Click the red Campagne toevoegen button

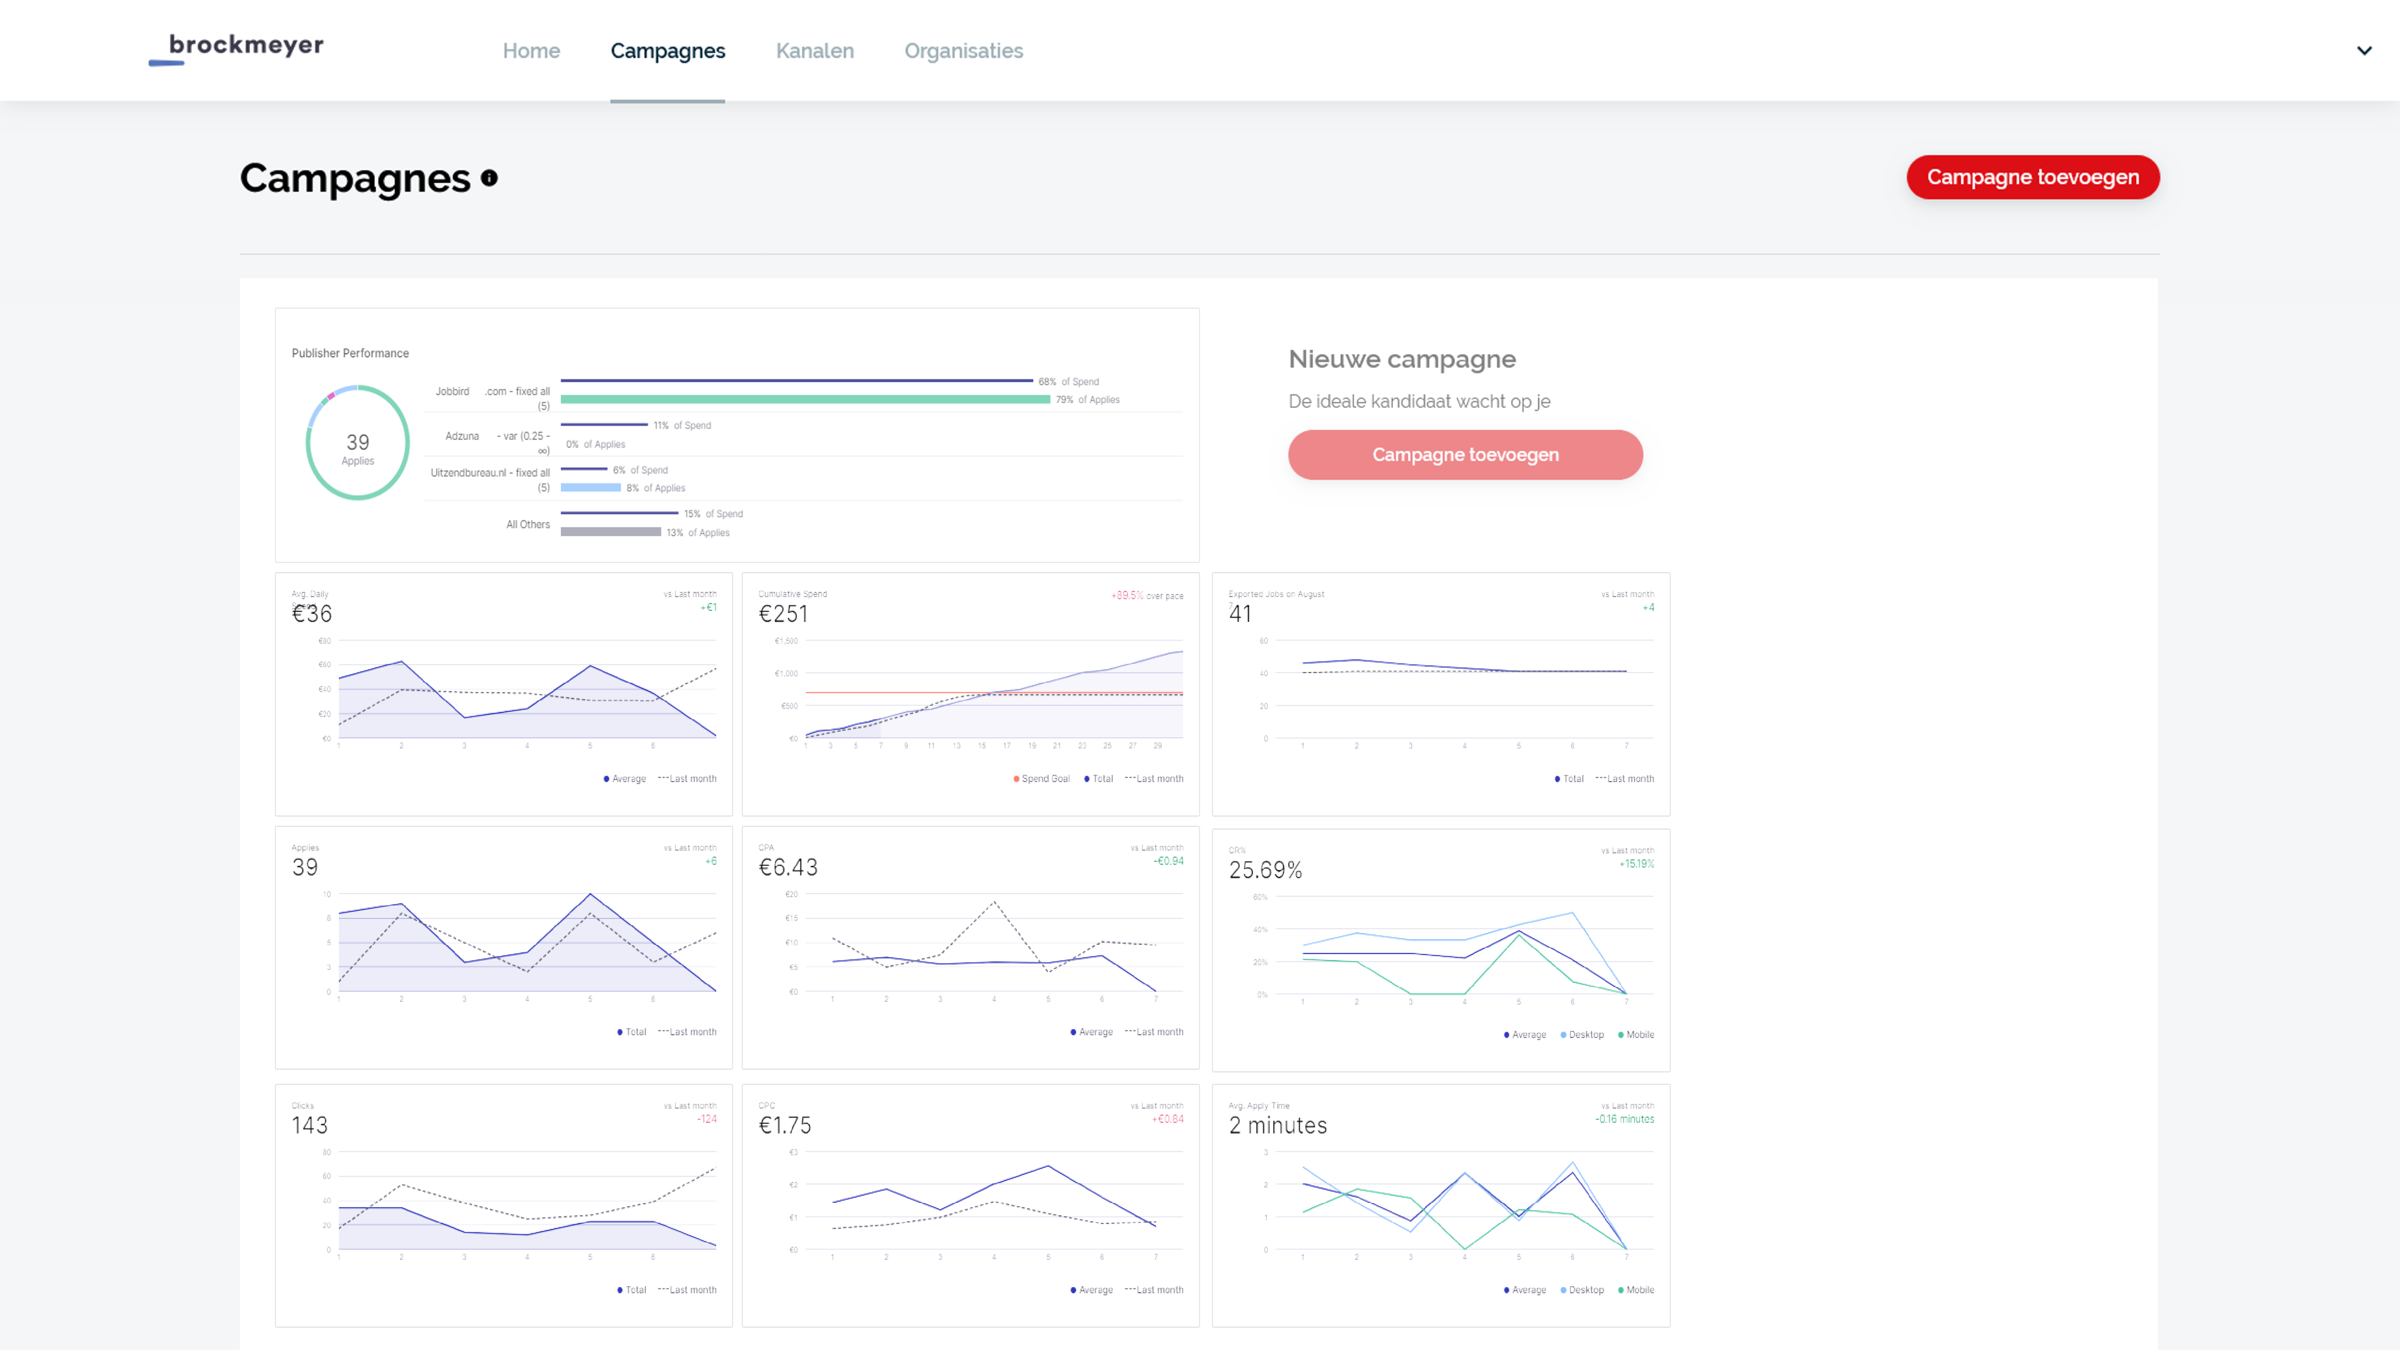click(2033, 177)
